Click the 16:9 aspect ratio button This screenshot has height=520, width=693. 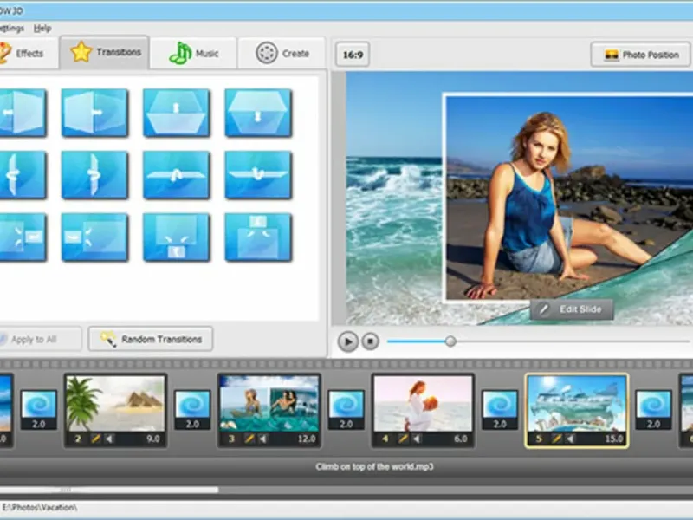pos(353,55)
